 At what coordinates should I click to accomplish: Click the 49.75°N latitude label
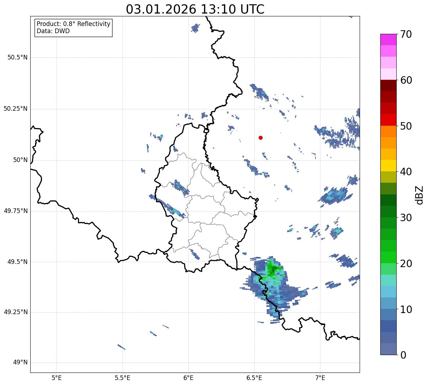16,211
